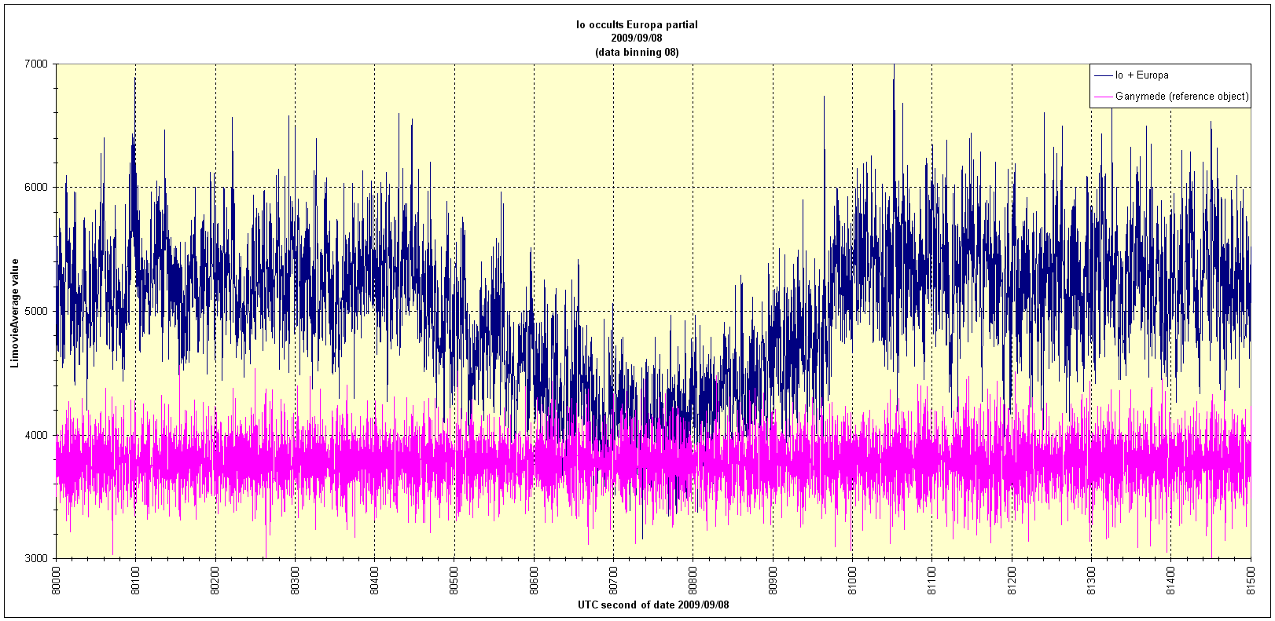Click the 81200 time axis tick label
This screenshot has height=621, width=1275.
pos(1012,579)
